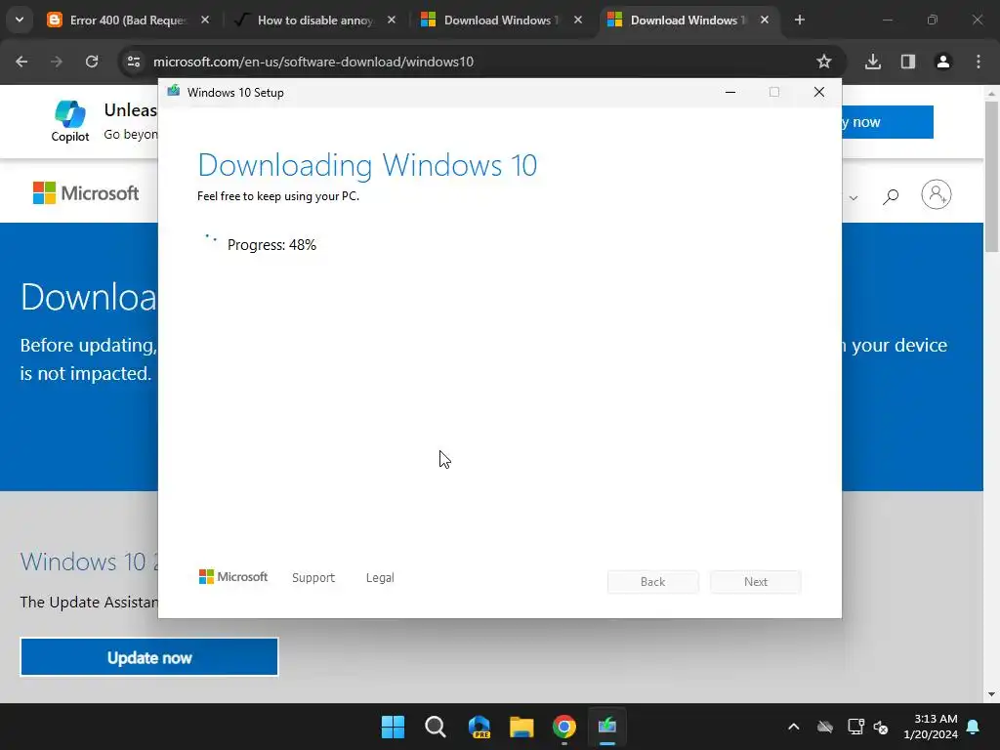Open Google Chrome from taskbar

tap(564, 727)
